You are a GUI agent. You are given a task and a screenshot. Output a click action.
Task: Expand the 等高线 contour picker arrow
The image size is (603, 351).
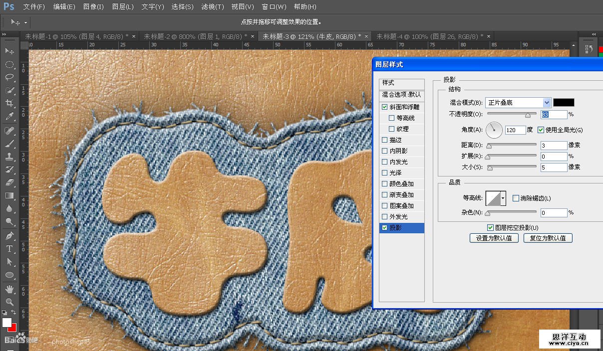pos(503,198)
